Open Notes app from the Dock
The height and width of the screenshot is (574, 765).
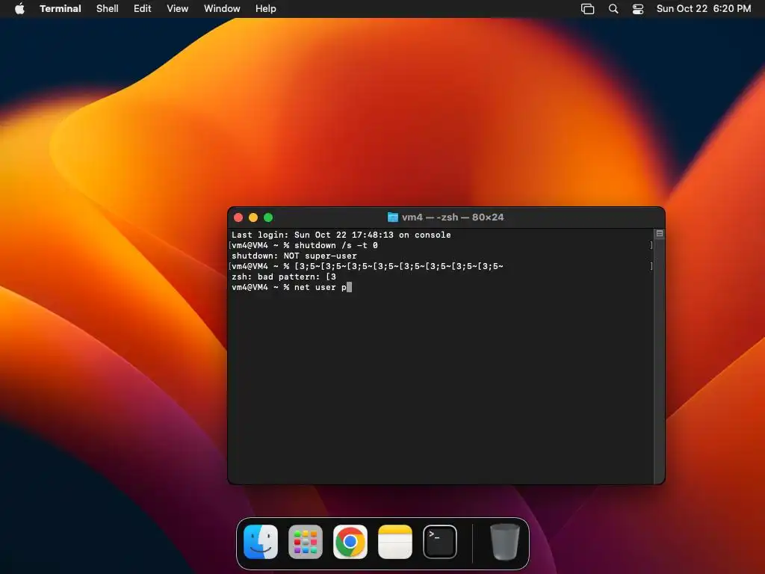coord(395,542)
